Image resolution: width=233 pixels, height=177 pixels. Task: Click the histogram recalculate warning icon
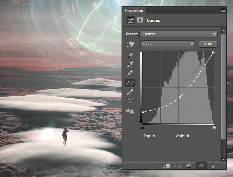tap(130, 111)
